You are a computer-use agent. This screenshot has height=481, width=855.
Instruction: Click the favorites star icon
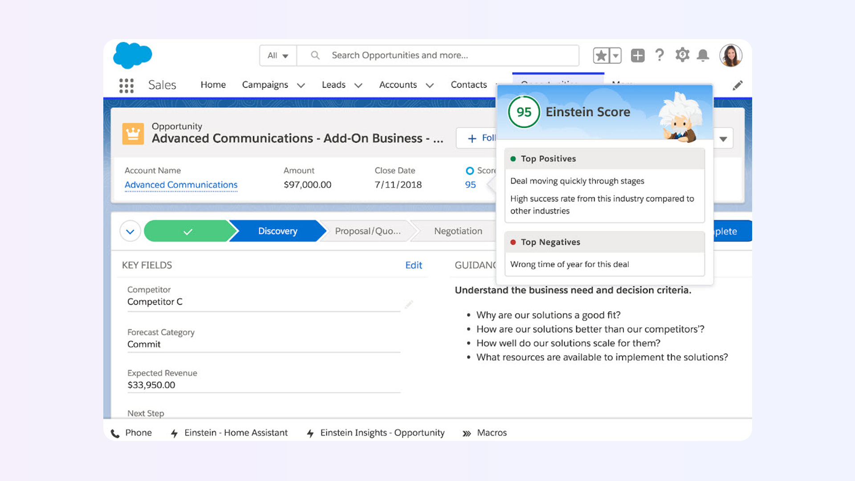[x=601, y=56]
